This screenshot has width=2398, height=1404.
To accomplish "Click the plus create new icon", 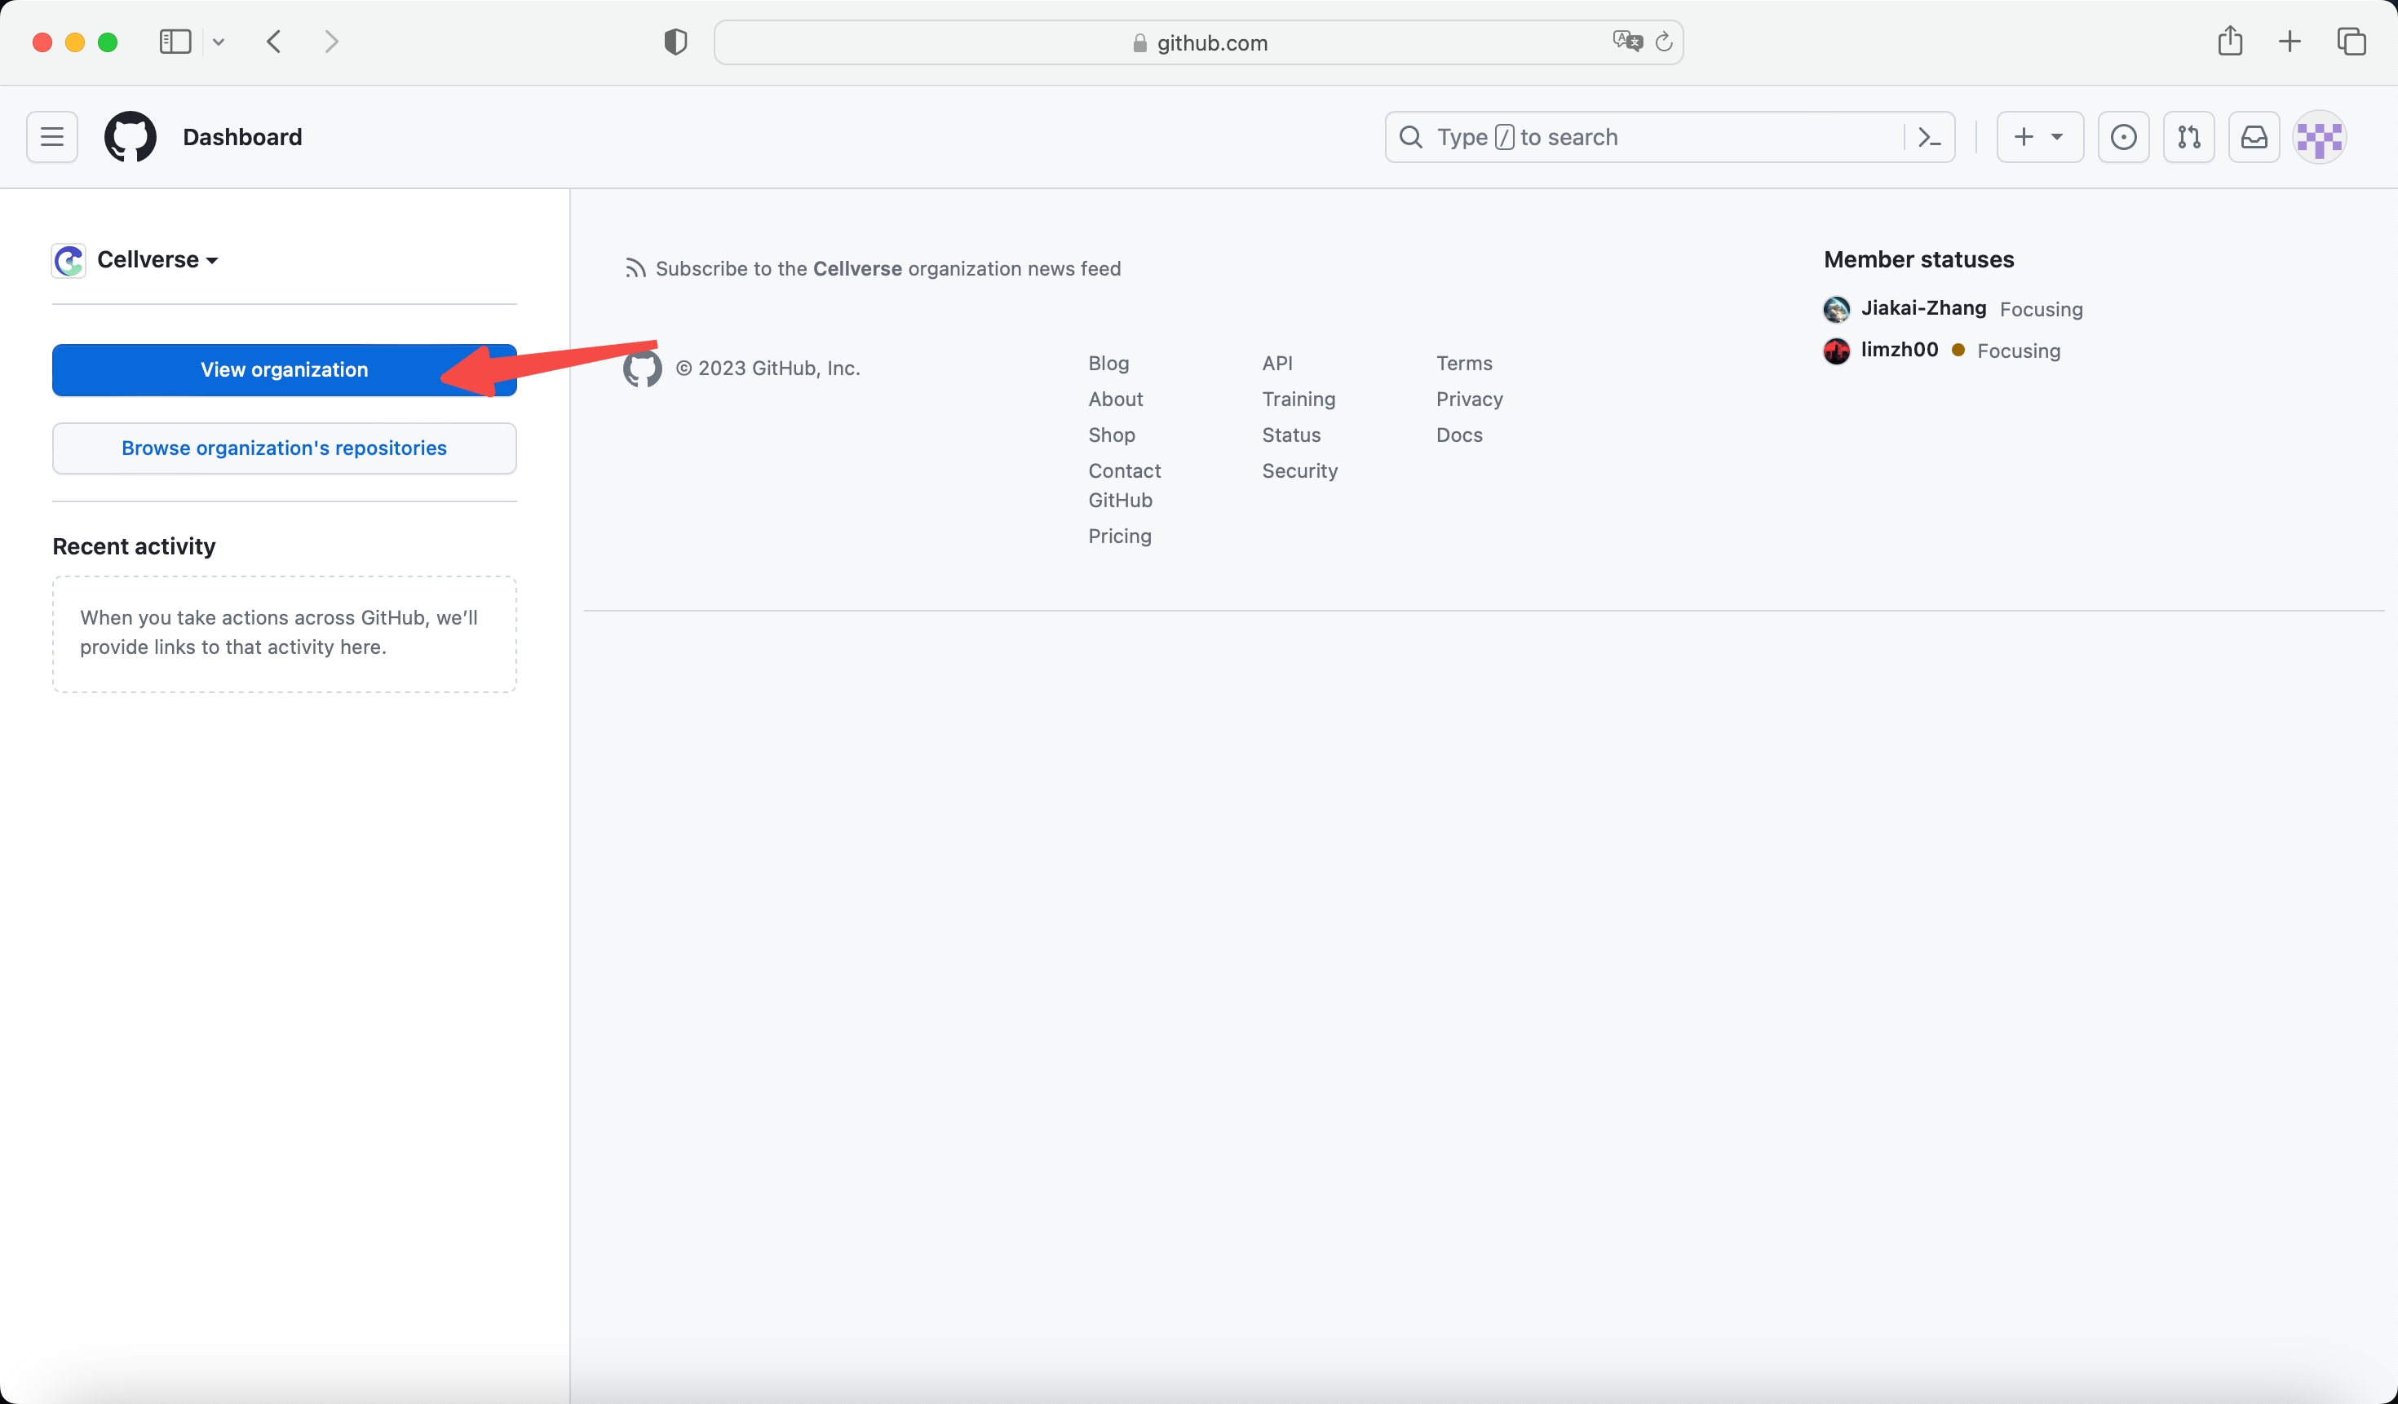I will click(2024, 137).
